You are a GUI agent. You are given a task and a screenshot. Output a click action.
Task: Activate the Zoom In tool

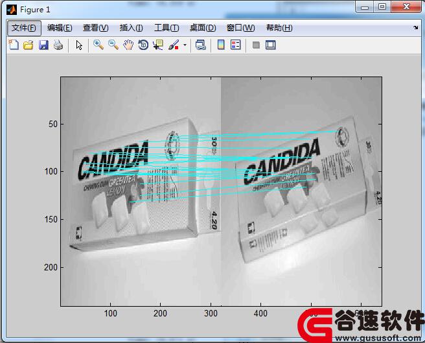coord(98,45)
